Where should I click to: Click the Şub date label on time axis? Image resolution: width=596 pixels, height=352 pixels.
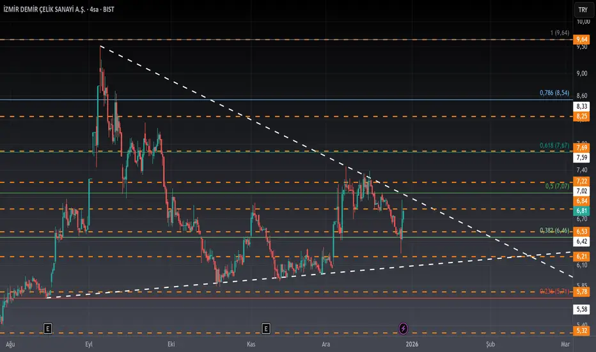490,344
